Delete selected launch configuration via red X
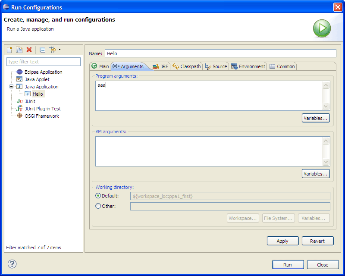 (x=29, y=50)
